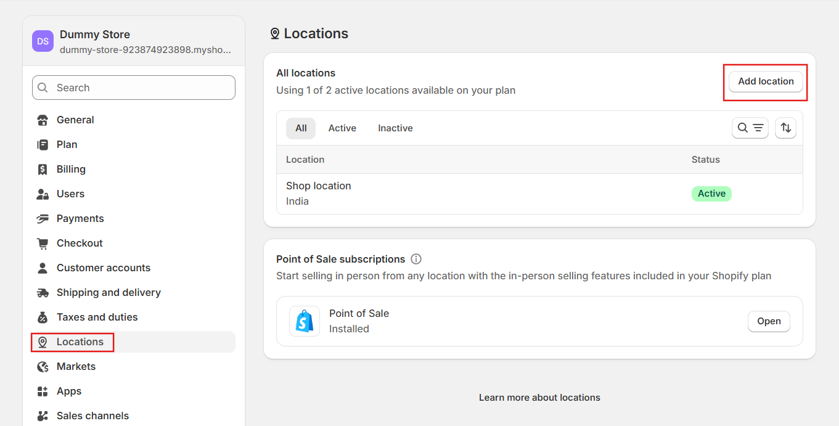
Task: Click the settings Search field
Action: [x=134, y=88]
